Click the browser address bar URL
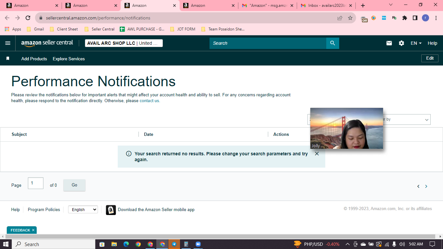 coord(98,18)
